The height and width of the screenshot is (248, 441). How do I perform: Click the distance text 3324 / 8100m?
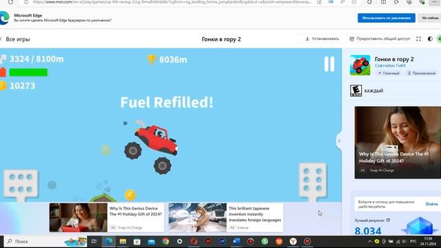click(x=37, y=59)
